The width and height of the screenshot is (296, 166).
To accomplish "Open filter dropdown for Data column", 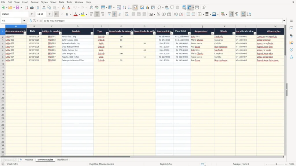I will point(40,33).
